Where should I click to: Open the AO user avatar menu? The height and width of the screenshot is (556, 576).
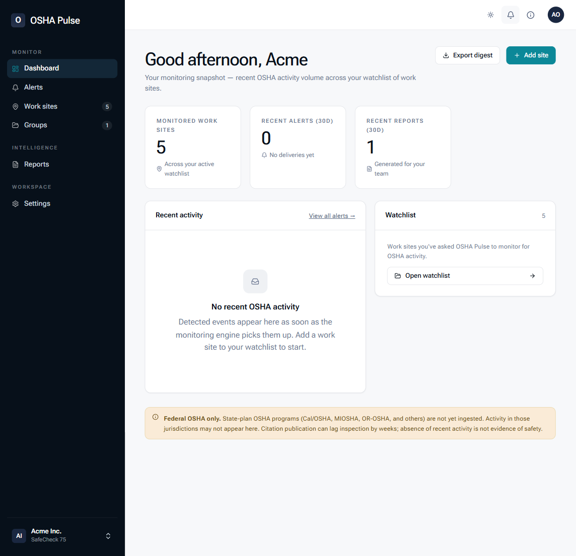pyautogui.click(x=555, y=15)
